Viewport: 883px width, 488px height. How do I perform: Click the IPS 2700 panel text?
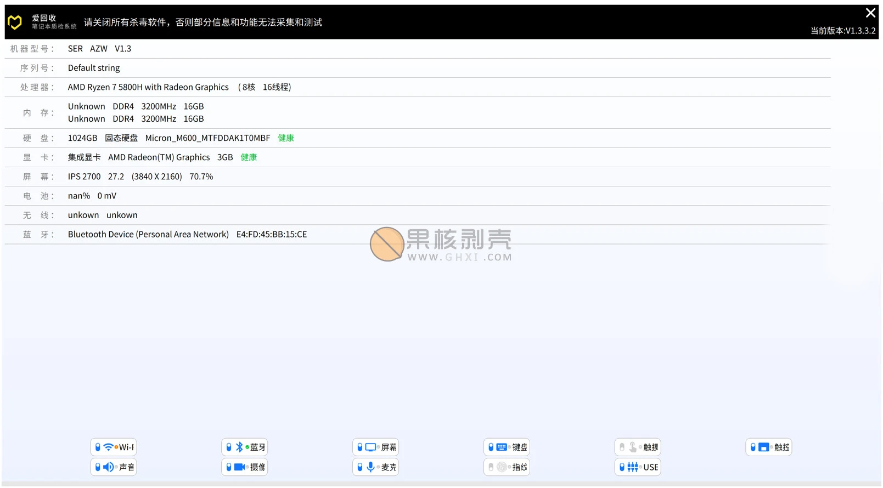pos(84,177)
